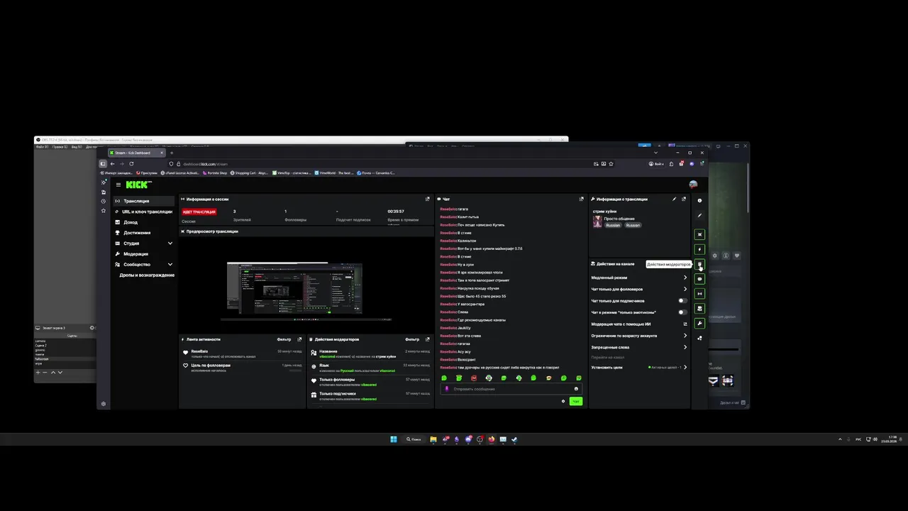Click the theater-mode icon in the right rail
The width and height of the screenshot is (908, 511).
(699, 234)
